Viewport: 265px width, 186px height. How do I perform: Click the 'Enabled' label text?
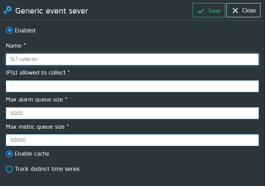click(x=25, y=30)
